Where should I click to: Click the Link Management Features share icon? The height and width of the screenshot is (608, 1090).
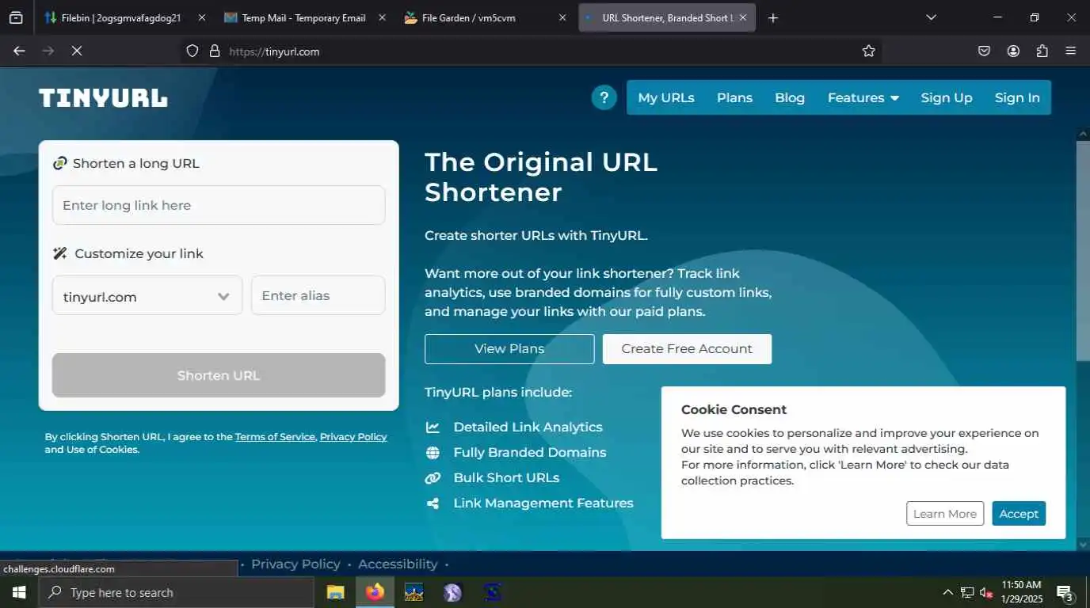click(x=433, y=503)
